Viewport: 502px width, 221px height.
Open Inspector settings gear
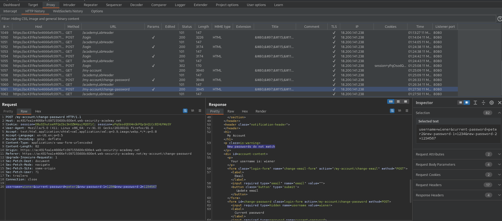tap(491, 103)
